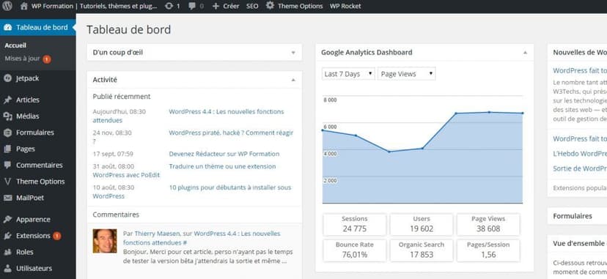The image size is (607, 279).
Task: Open Thierry Maesen's author link
Action: (157, 234)
